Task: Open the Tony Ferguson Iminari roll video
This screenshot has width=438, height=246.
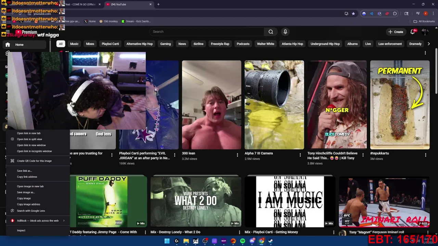Action: pyautogui.click(x=384, y=201)
